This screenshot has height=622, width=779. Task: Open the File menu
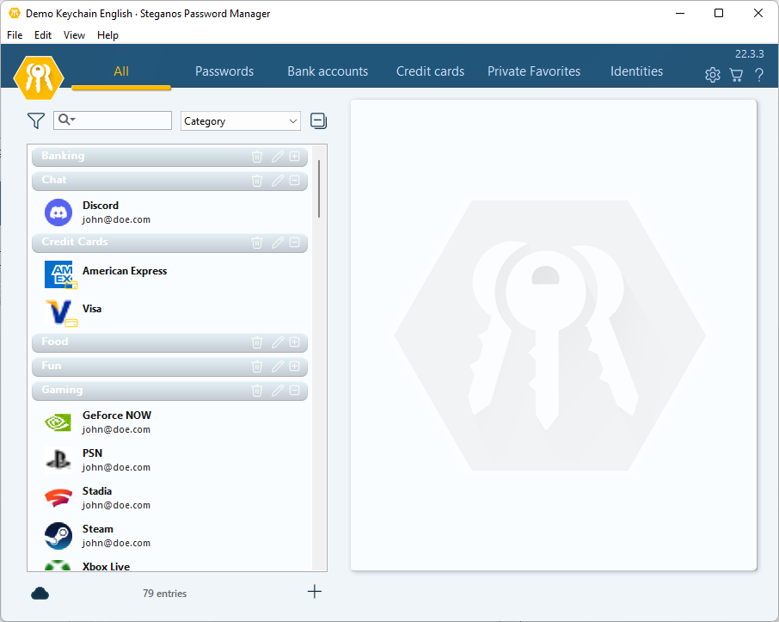15,34
